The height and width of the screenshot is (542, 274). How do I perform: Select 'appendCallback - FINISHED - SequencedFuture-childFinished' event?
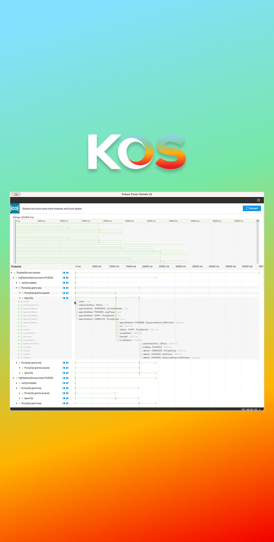[146, 323]
